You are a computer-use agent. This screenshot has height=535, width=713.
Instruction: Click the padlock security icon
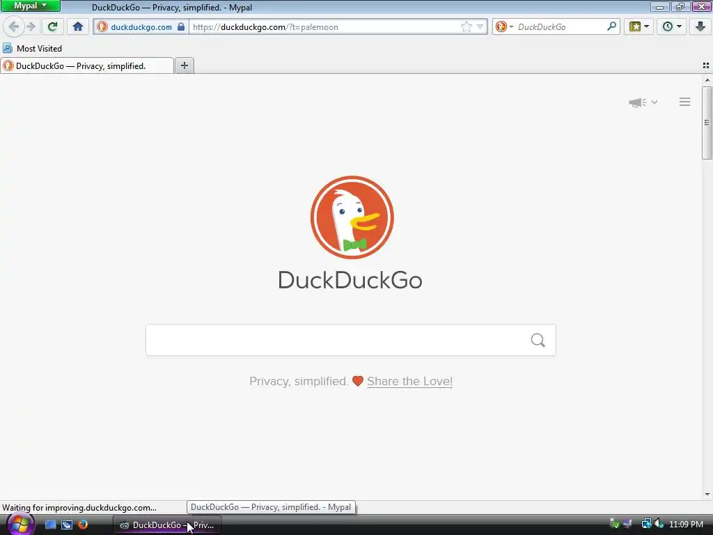pyautogui.click(x=181, y=26)
